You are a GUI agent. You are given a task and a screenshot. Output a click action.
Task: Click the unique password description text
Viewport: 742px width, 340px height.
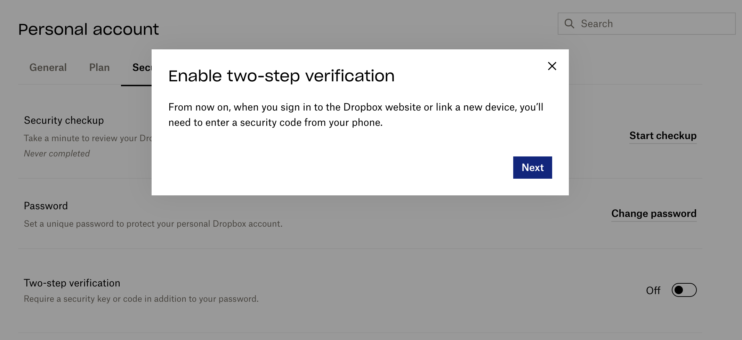[153, 224]
